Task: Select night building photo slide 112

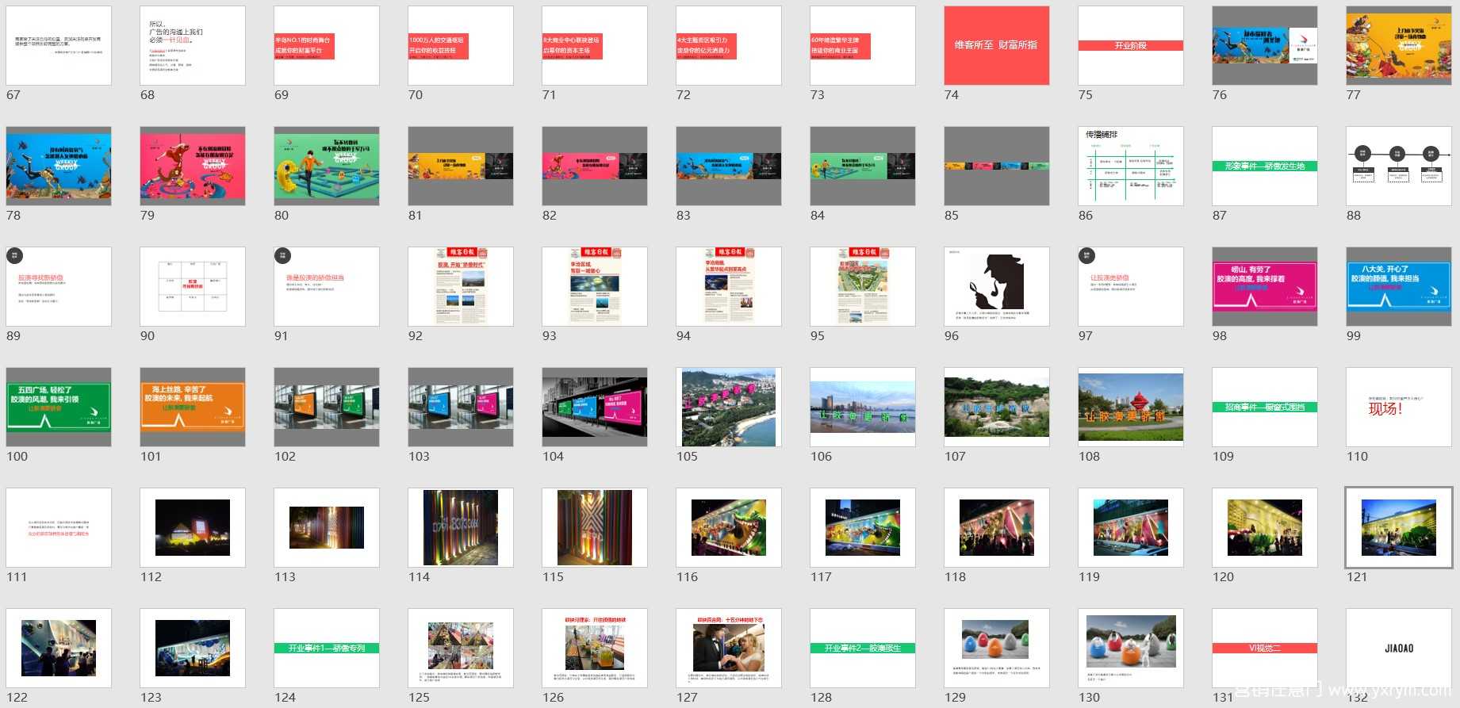Action: point(193,527)
